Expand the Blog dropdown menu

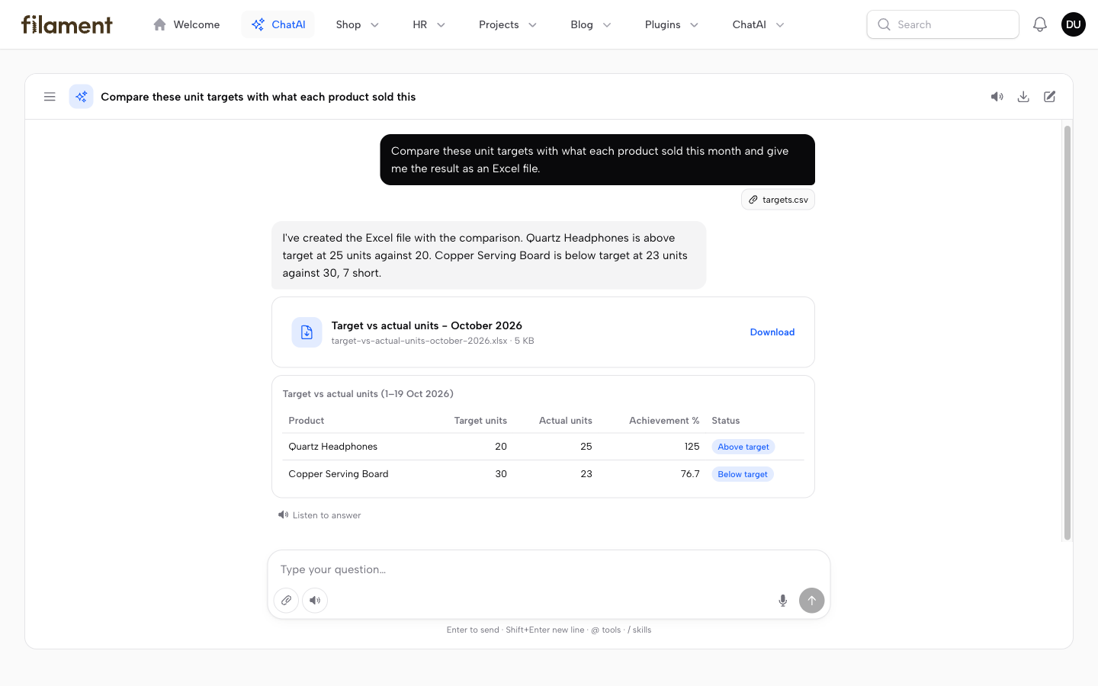(590, 24)
